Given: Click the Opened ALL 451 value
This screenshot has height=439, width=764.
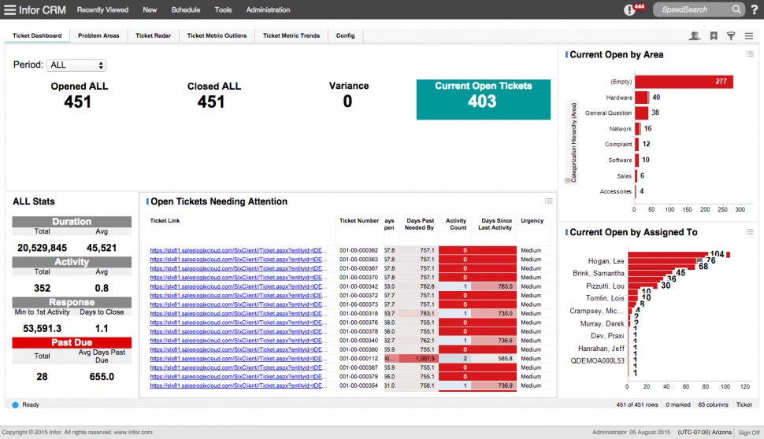Looking at the screenshot, I should 77,101.
